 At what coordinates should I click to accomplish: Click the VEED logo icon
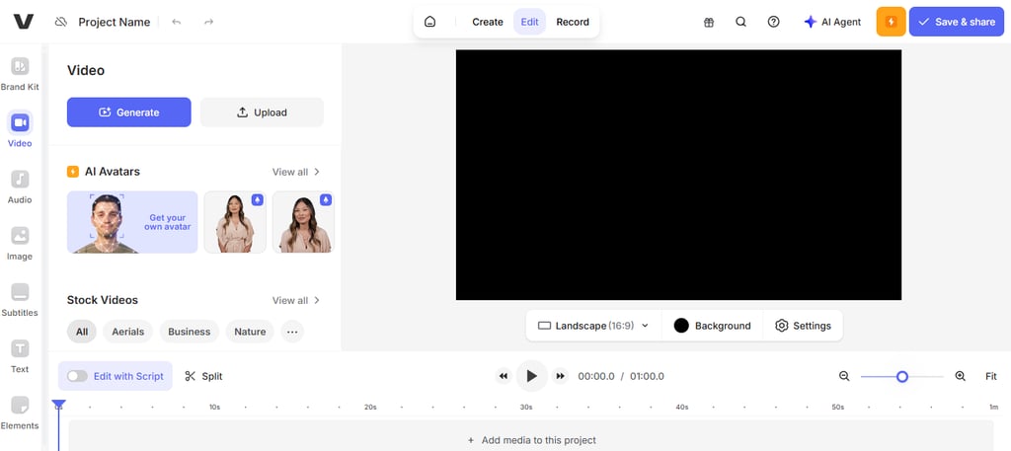24,22
